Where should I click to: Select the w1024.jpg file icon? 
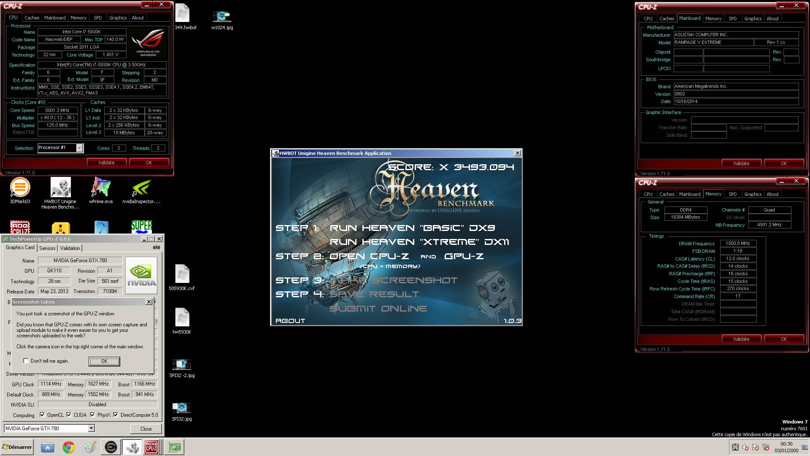[x=222, y=19]
